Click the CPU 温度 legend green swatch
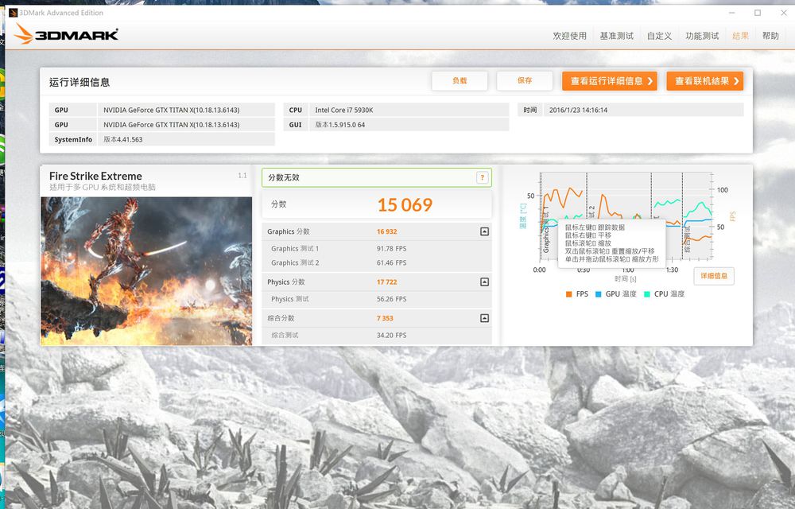Image resolution: width=795 pixels, height=509 pixels. click(x=647, y=294)
